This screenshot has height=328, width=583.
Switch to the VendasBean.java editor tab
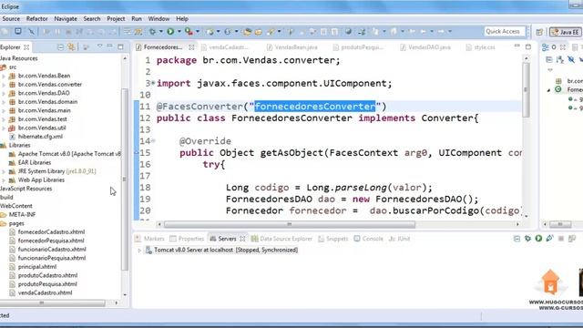pos(292,47)
